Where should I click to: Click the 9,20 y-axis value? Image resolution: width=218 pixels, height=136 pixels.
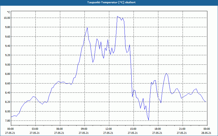point(8,55)
